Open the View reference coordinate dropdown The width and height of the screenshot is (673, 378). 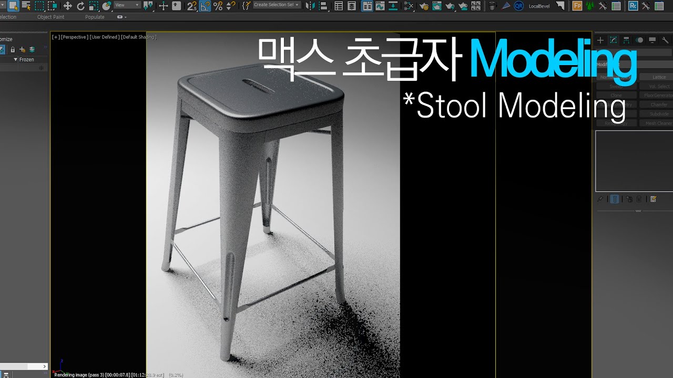(127, 5)
